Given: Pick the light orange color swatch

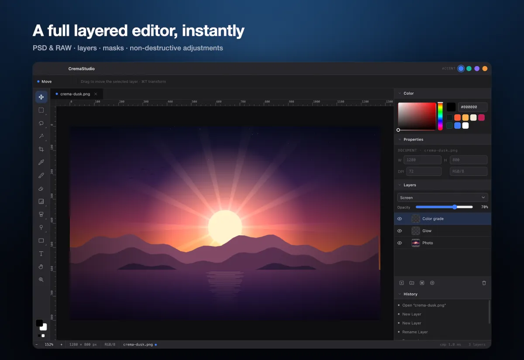Looking at the screenshot, I should click(x=465, y=118).
